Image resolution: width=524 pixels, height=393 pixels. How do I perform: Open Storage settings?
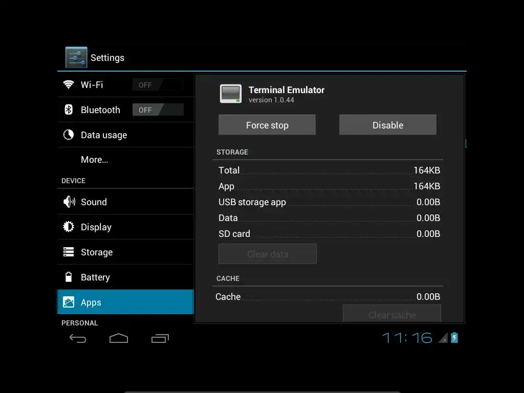click(126, 252)
